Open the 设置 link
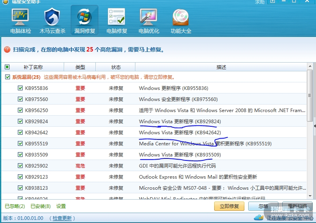 click(x=61, y=206)
